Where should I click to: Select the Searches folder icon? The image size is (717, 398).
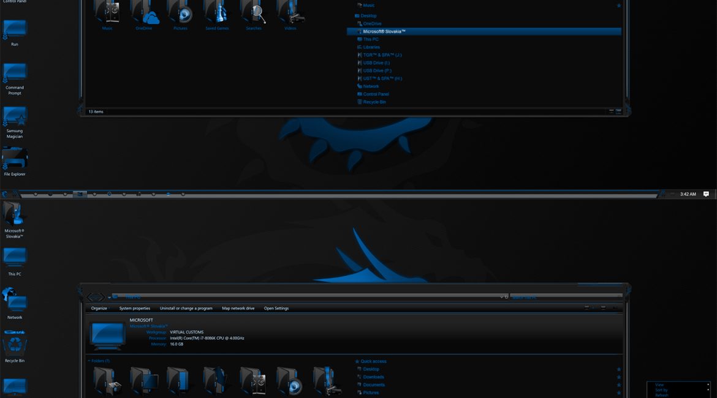253,15
